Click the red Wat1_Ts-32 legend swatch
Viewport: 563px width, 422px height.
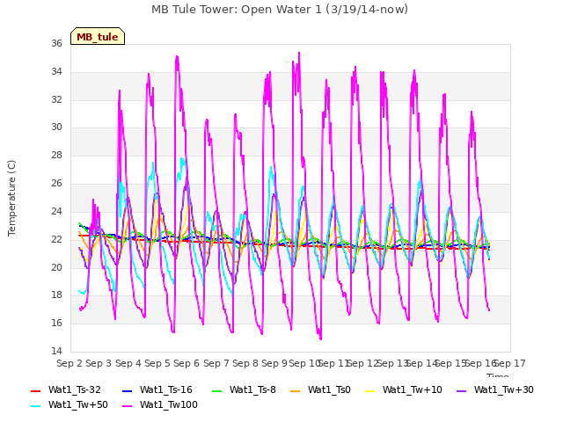click(36, 390)
